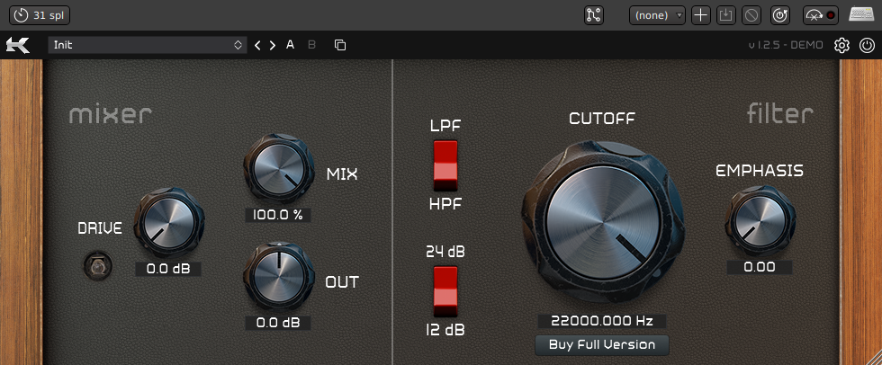Click the Buy Full Version button
882x365 pixels.
click(602, 344)
